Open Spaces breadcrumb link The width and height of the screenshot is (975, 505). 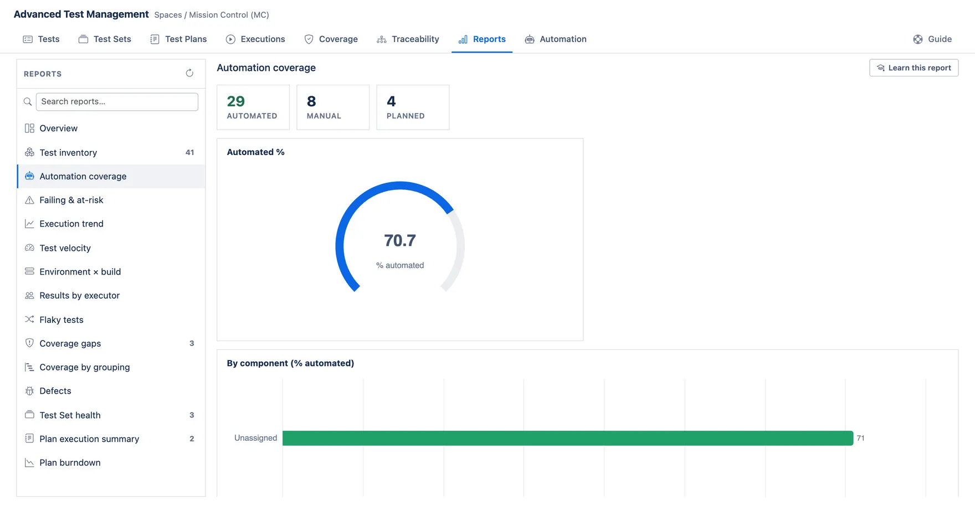[x=168, y=15]
